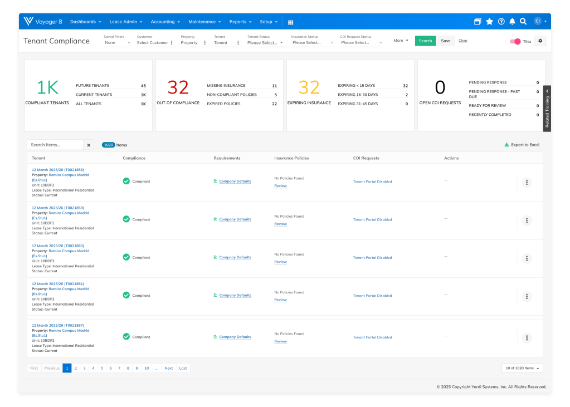Image resolution: width=570 pixels, height=407 pixels.
Task: Click the multi-window pages icon in the header
Action: pyautogui.click(x=477, y=21)
